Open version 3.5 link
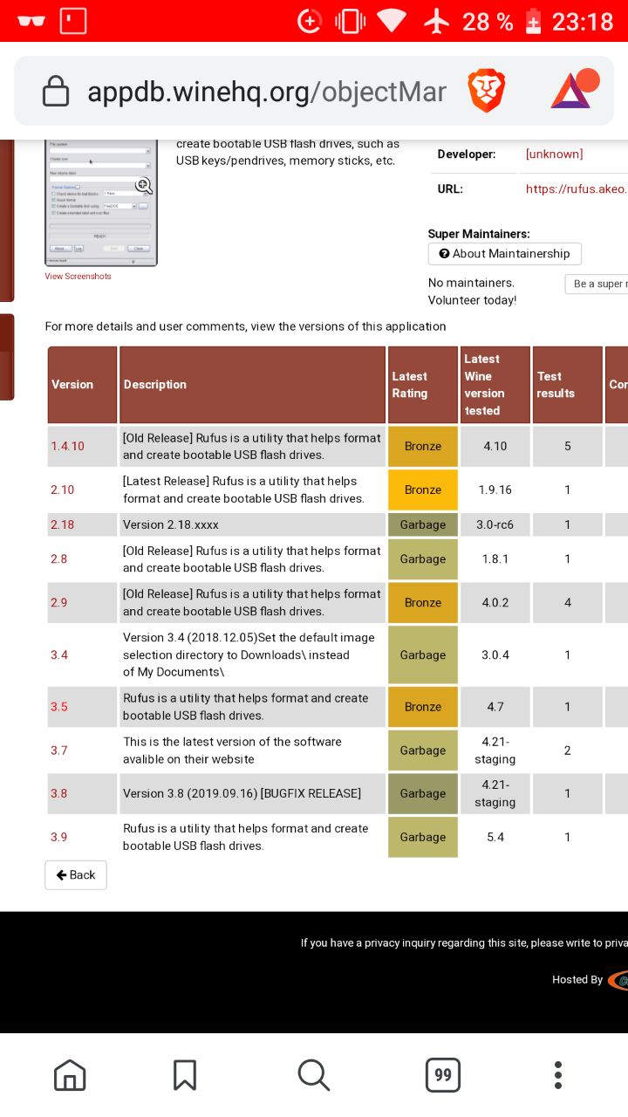Image resolution: width=628 pixels, height=1117 pixels. tap(59, 707)
